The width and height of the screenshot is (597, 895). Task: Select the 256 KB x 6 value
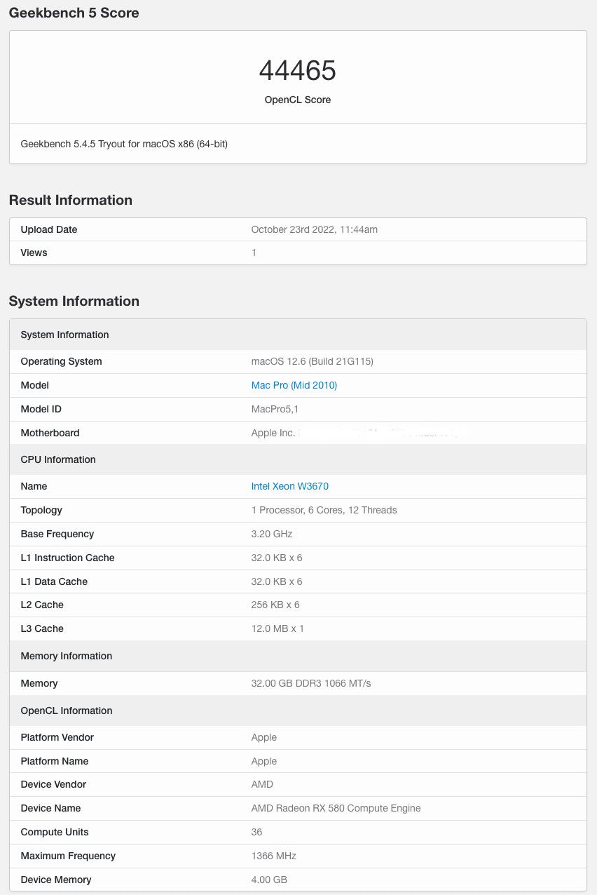click(x=275, y=605)
